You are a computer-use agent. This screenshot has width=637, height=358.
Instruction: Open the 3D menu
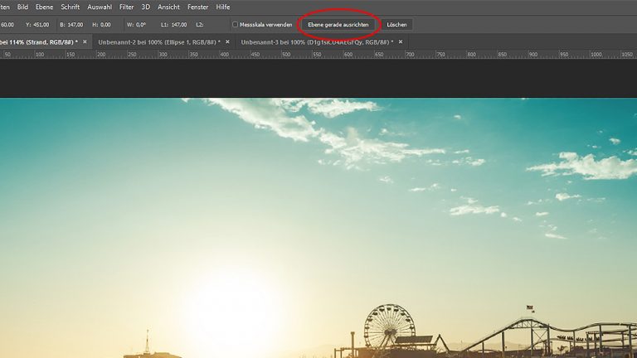click(145, 7)
